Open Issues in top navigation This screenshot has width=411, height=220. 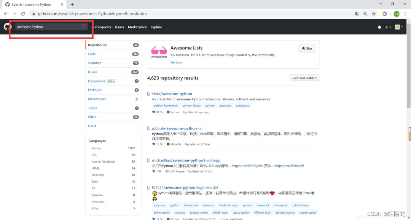(x=119, y=27)
